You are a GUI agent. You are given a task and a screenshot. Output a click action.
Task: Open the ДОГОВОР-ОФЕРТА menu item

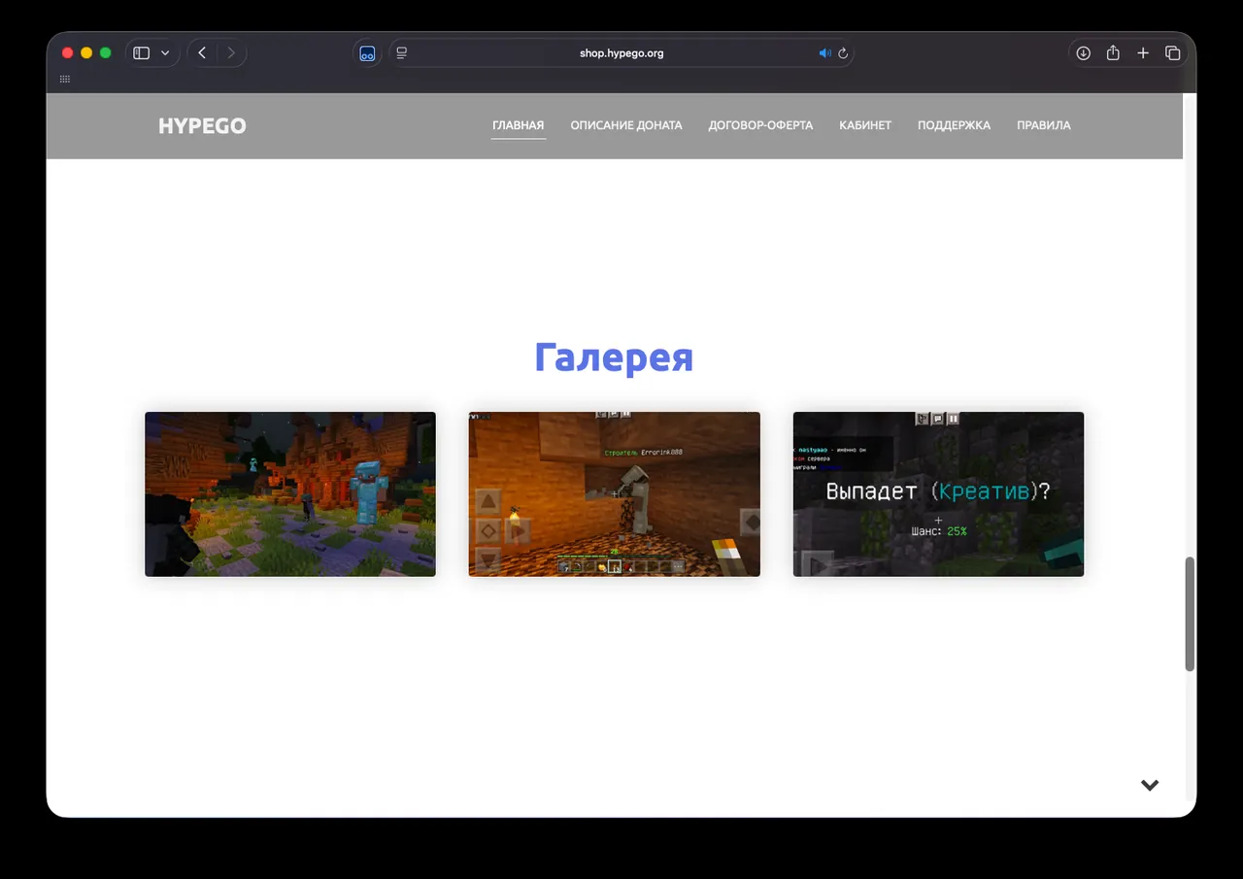[760, 125]
